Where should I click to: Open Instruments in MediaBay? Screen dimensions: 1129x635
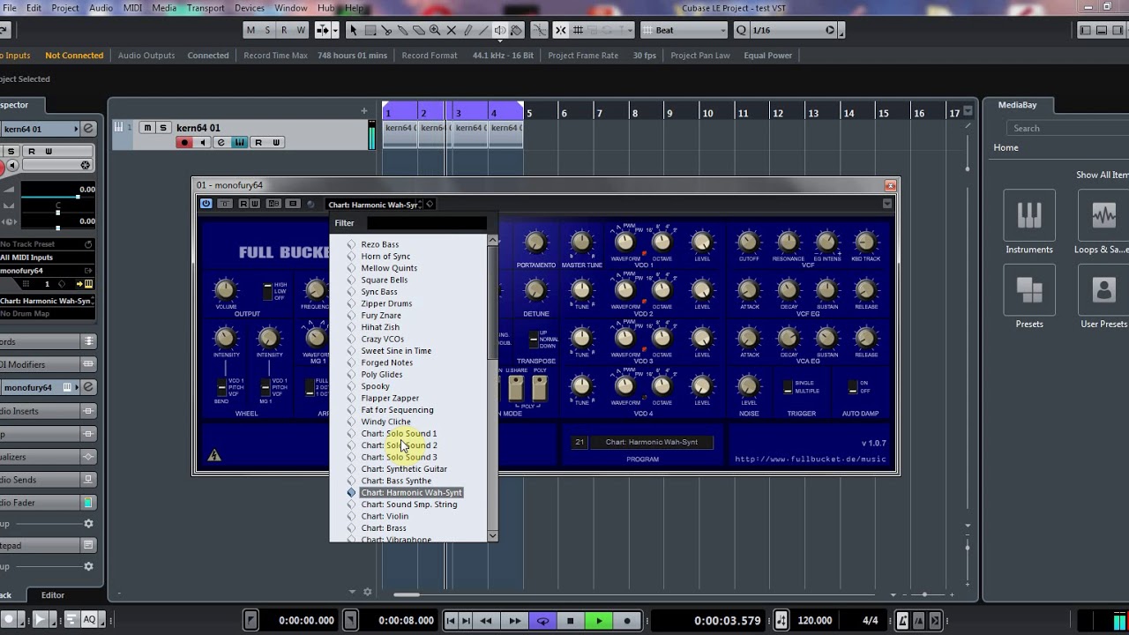(x=1029, y=223)
